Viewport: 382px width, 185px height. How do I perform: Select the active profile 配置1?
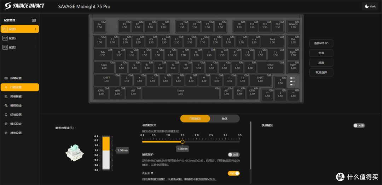19,29
